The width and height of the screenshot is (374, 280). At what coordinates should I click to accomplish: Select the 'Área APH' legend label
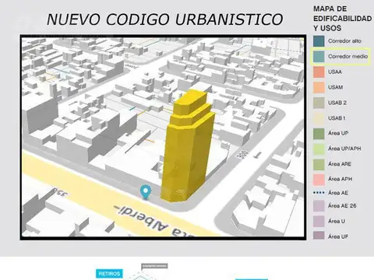point(340,179)
